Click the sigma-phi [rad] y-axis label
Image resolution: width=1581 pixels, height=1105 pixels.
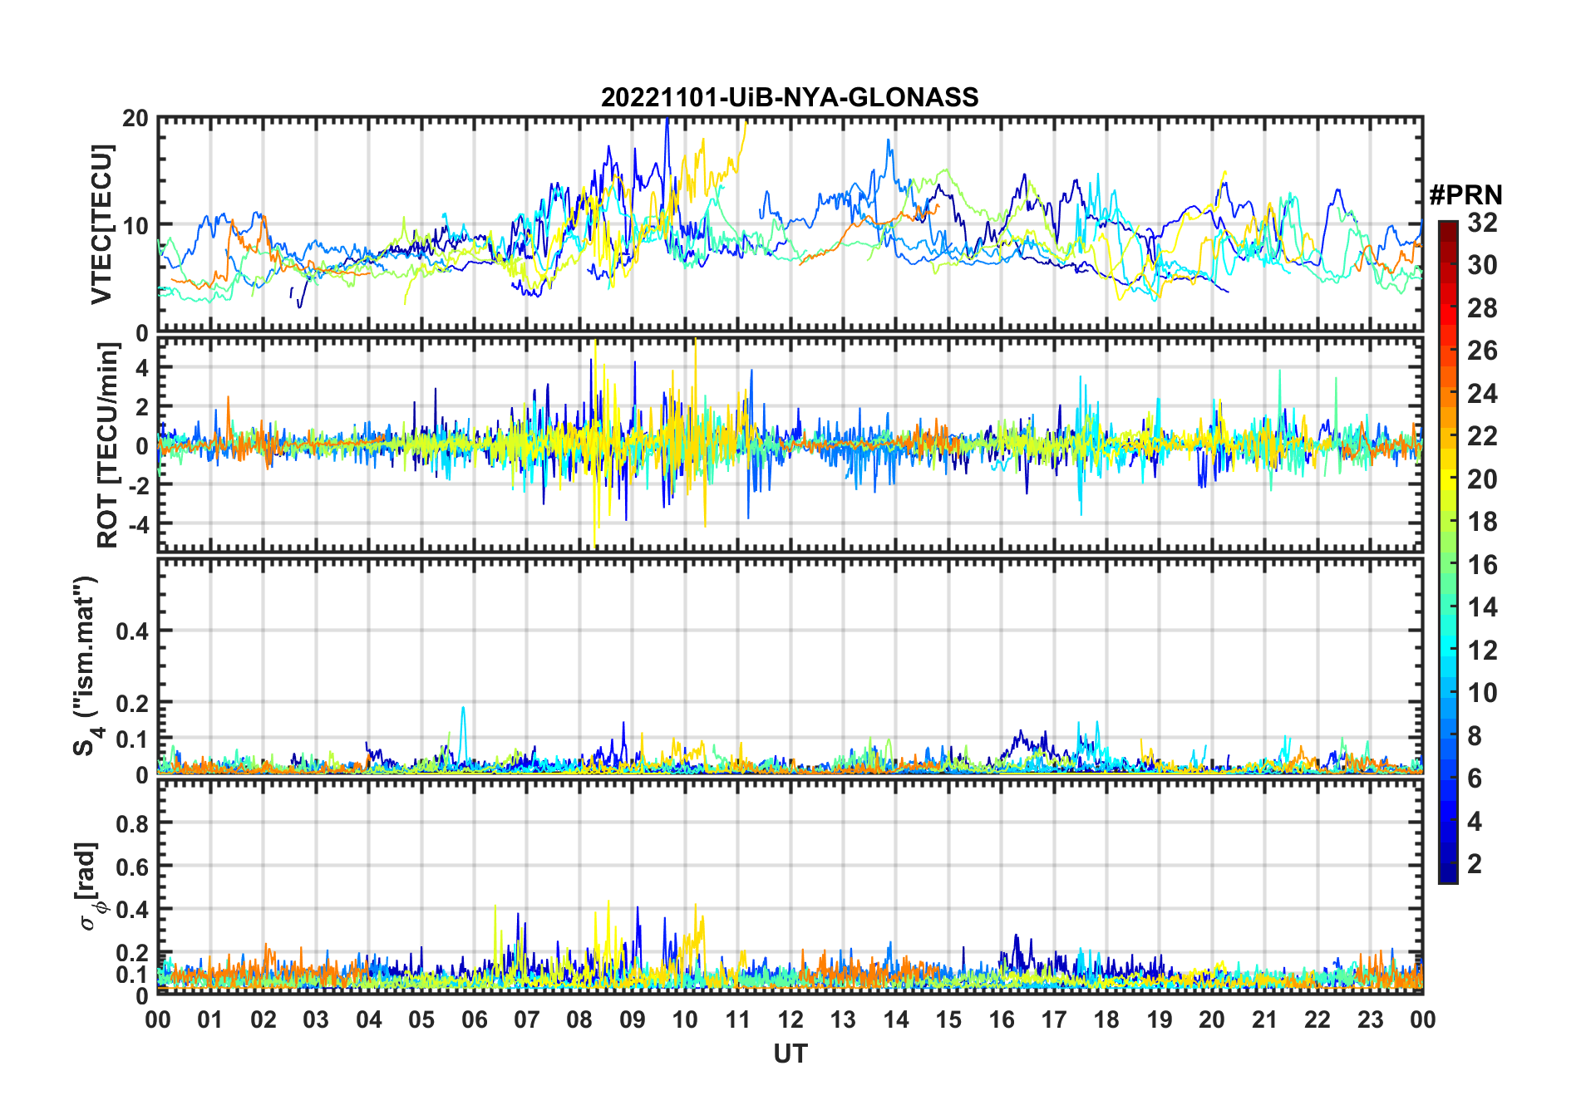89,886
